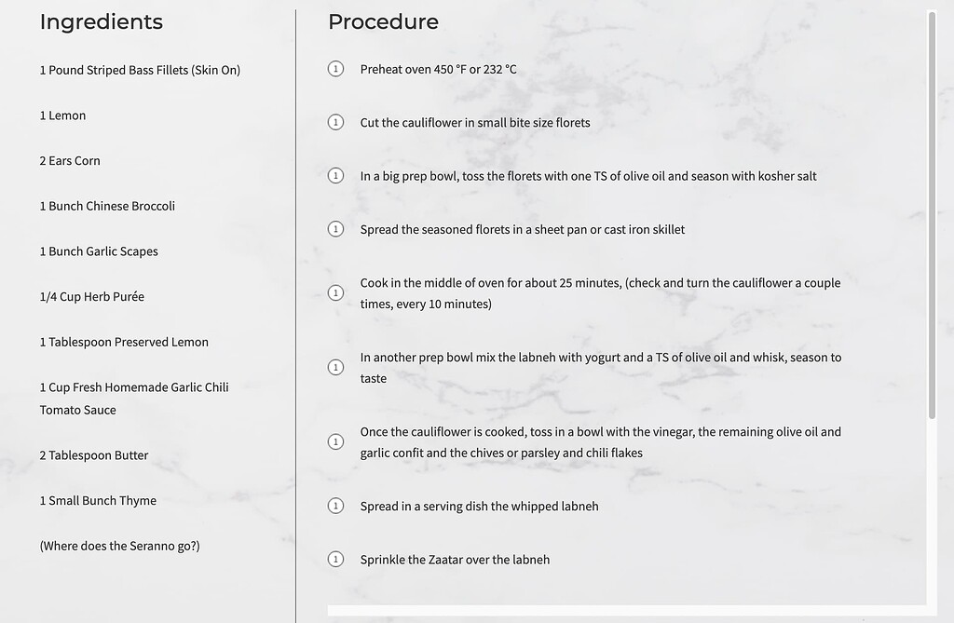Viewport: 954px width, 623px height.
Task: Click step marker for tossing florets in bowl
Action: [336, 176]
